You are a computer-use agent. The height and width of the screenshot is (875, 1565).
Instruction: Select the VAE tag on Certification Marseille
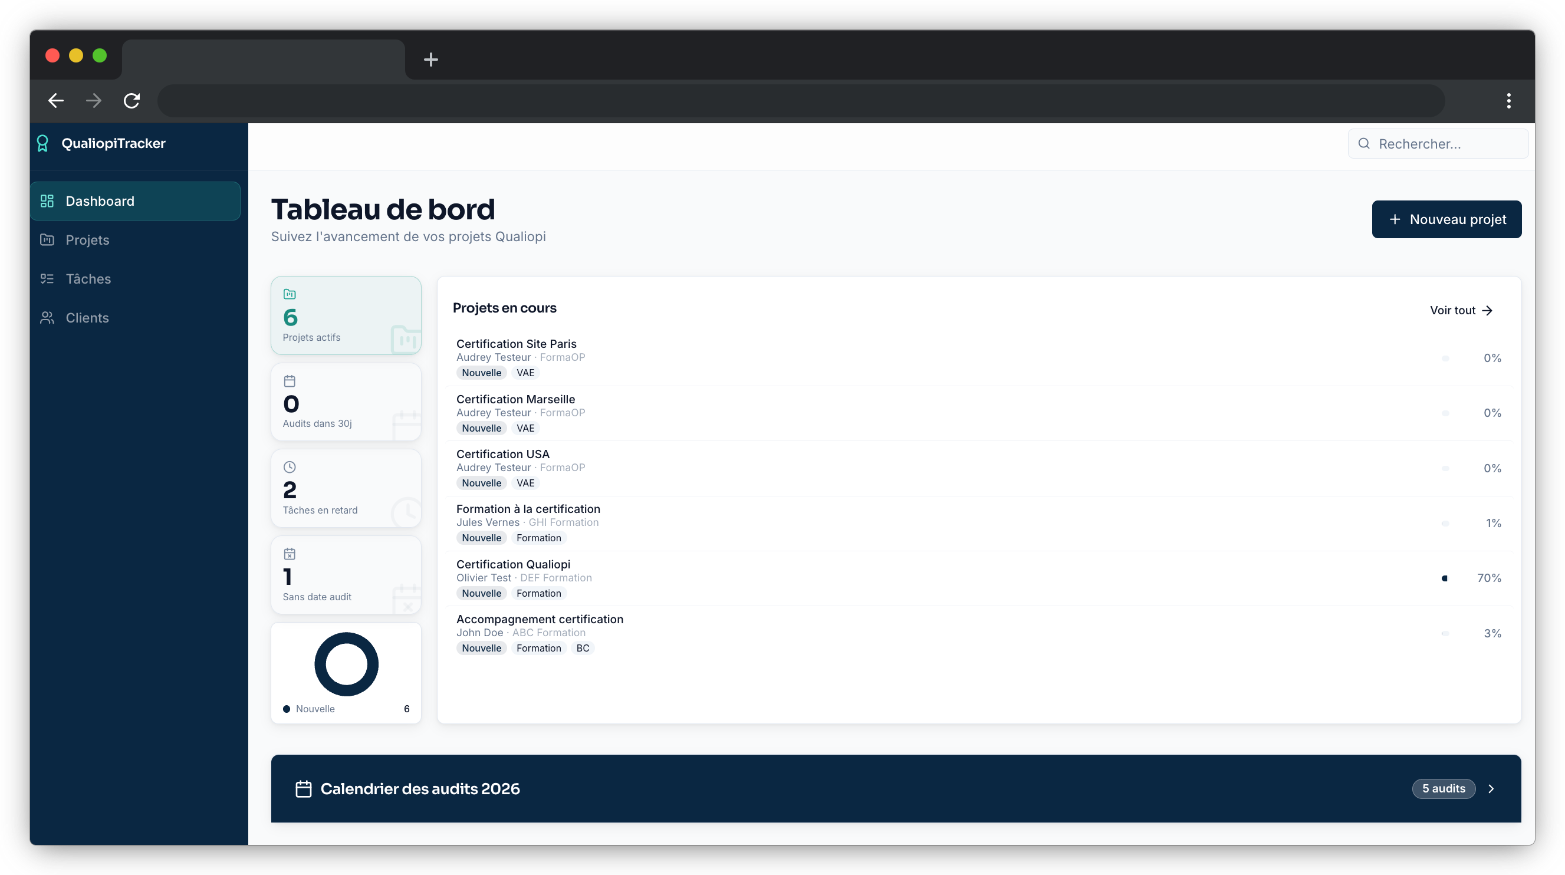(x=525, y=428)
